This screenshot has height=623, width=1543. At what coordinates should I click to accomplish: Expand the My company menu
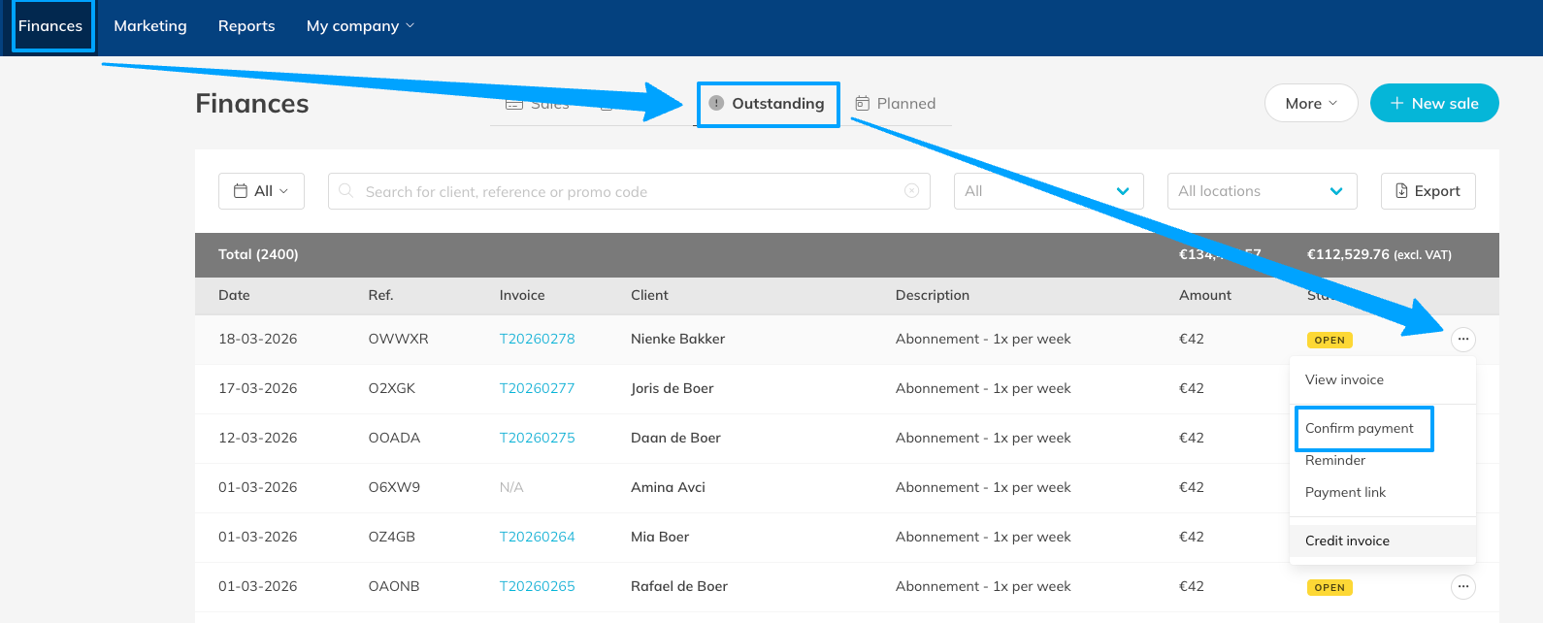360,26
